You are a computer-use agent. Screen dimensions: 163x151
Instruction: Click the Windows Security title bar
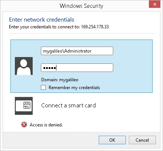click(x=81, y=6)
